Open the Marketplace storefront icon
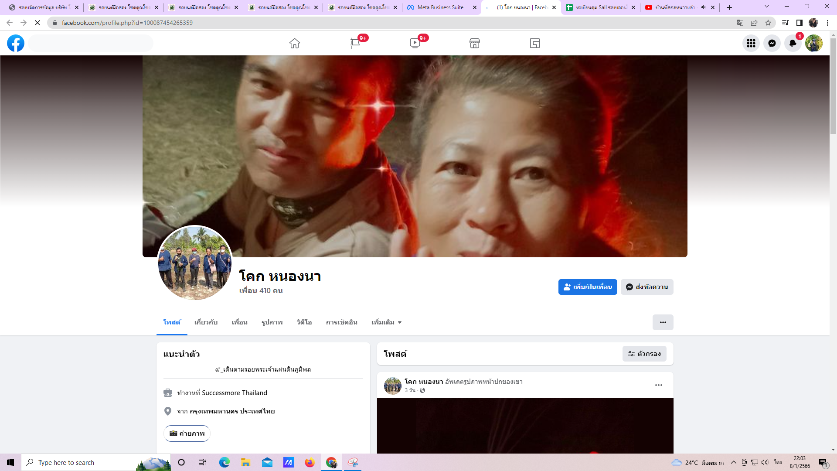 [475, 43]
